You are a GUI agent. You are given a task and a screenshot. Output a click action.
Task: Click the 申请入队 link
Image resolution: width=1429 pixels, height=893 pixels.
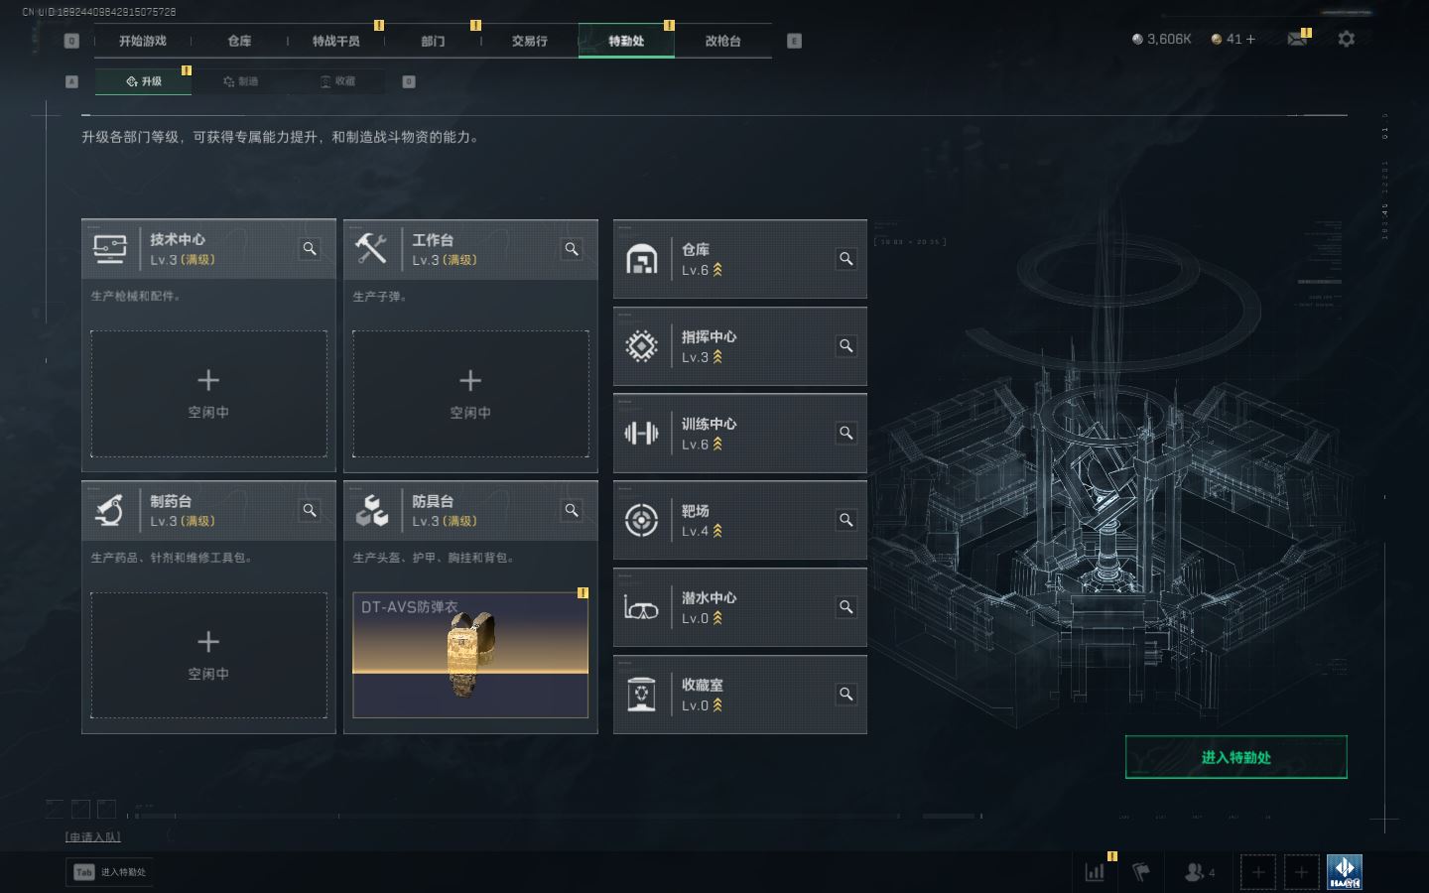tap(93, 837)
